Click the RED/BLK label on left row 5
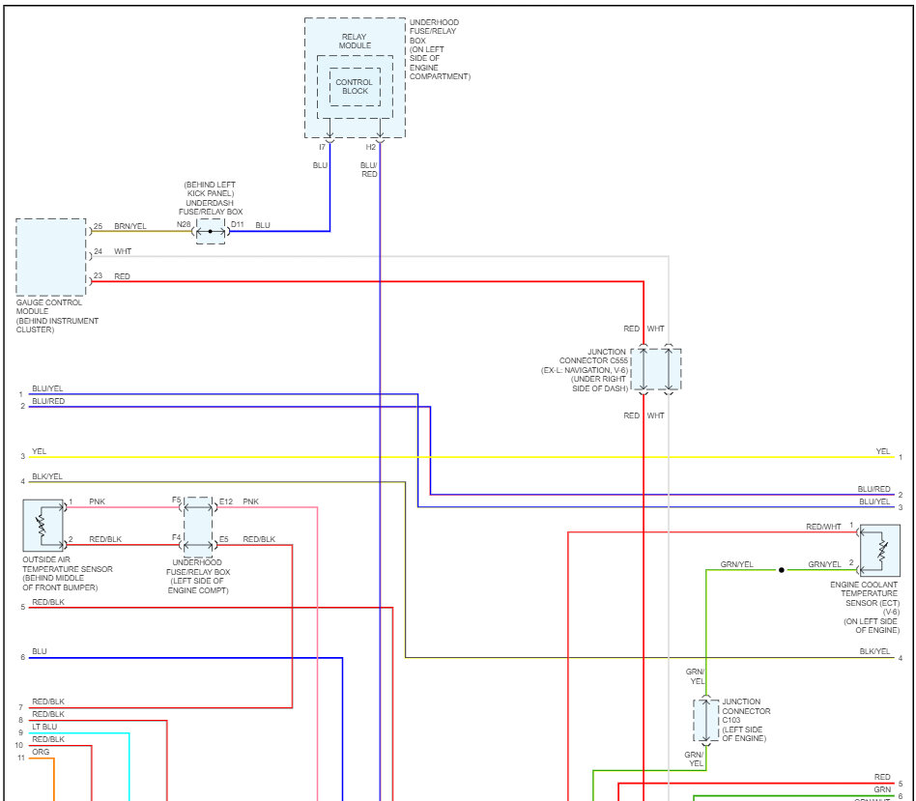The width and height of the screenshot is (916, 801). 48,602
